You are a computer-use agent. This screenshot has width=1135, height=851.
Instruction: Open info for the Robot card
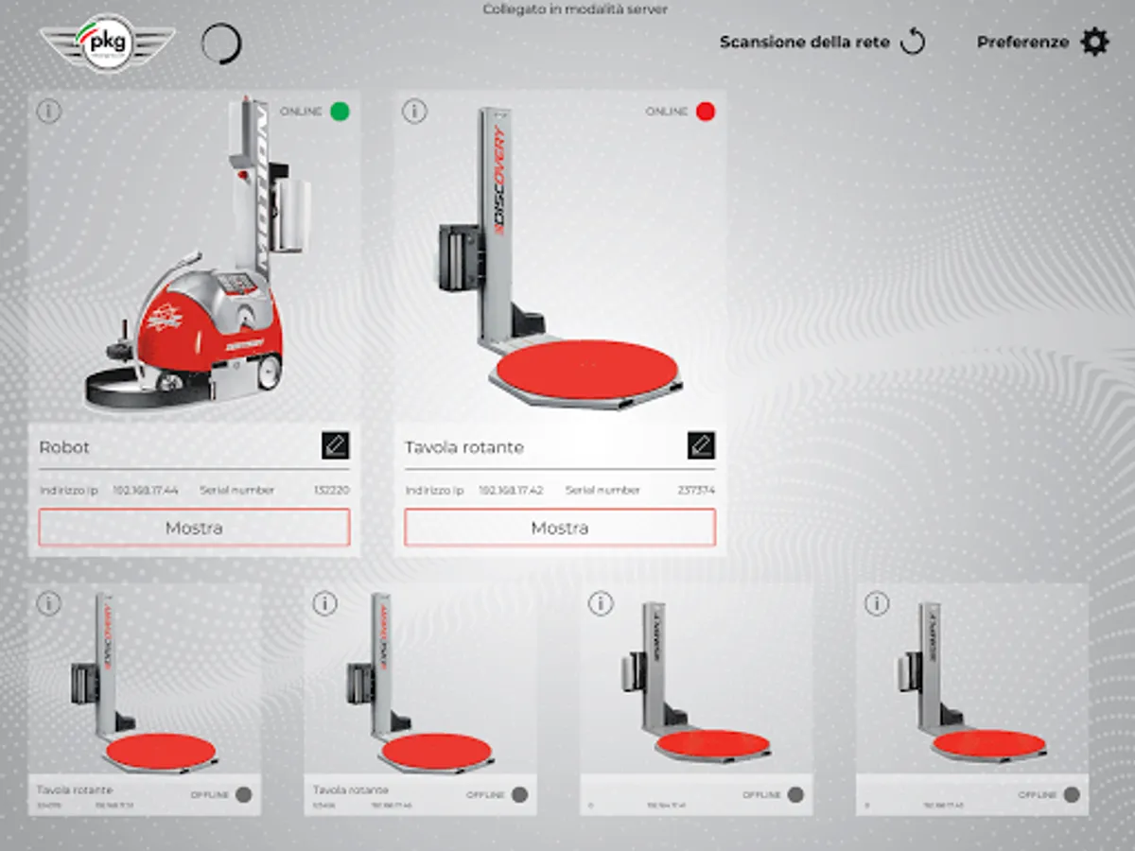49,111
